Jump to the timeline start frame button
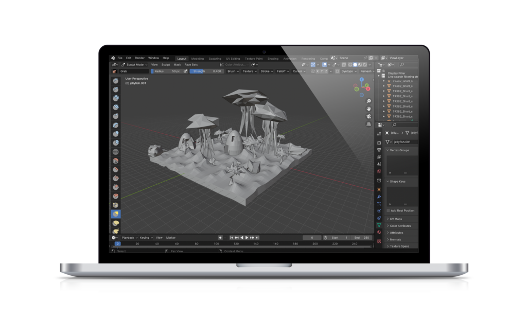 point(231,238)
